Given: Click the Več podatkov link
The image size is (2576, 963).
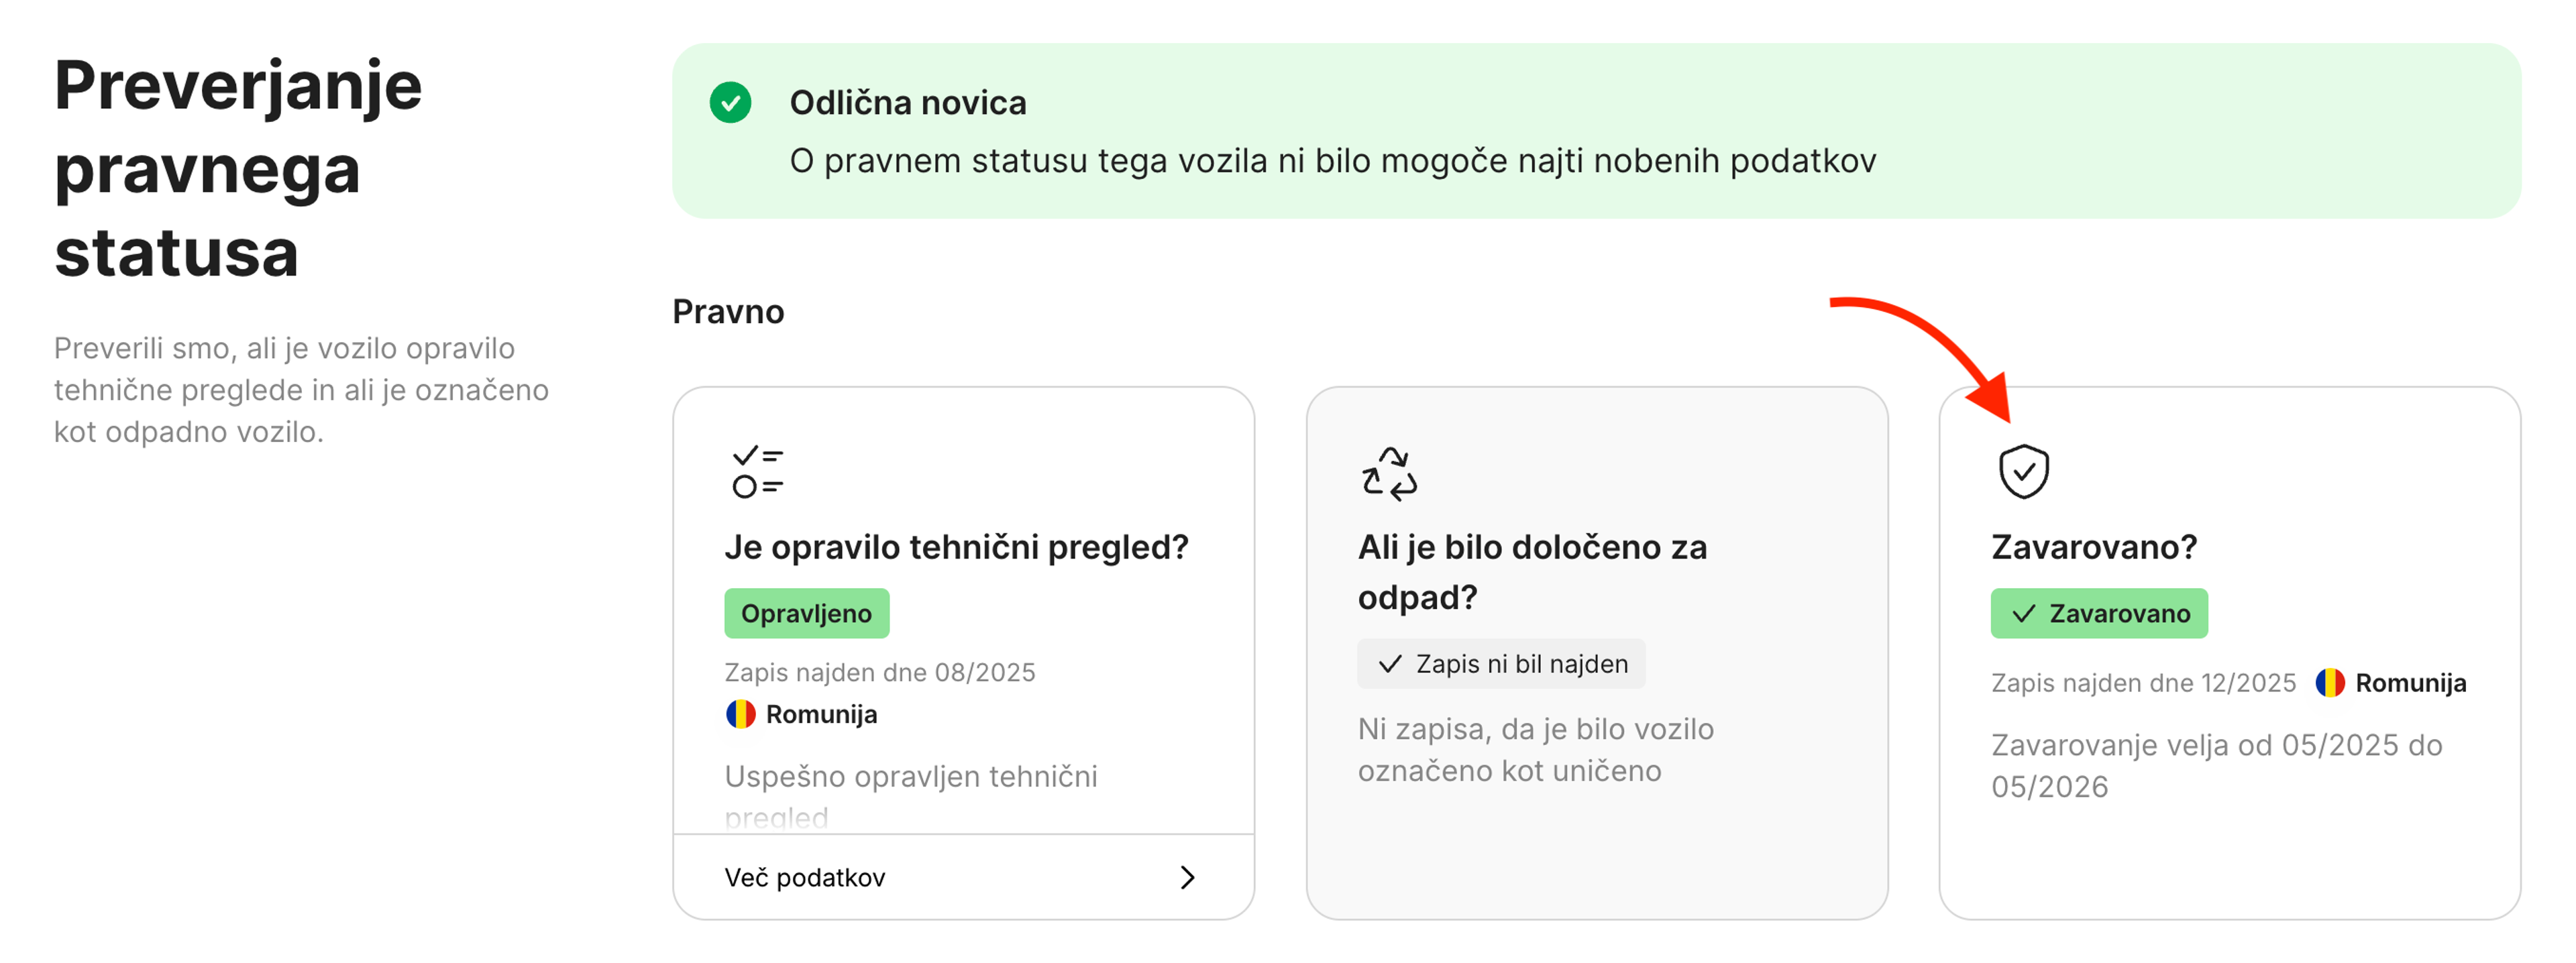Looking at the screenshot, I should click(x=804, y=877).
